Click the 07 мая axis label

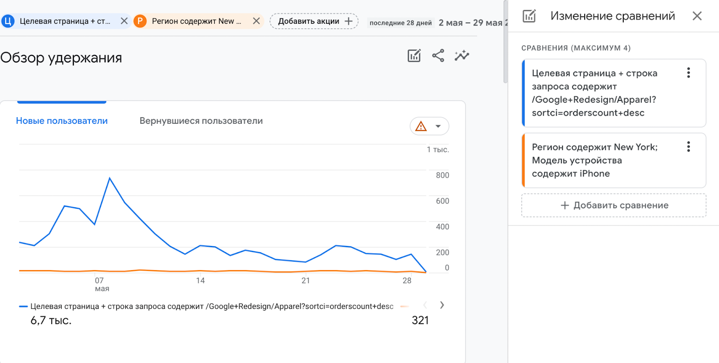click(x=102, y=284)
